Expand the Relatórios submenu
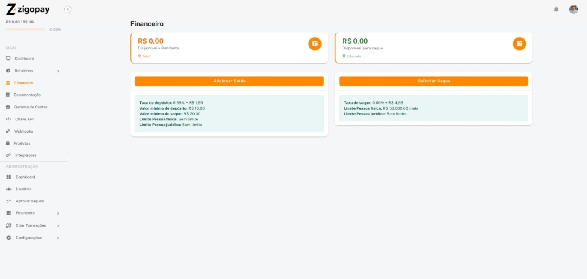 (x=58, y=71)
